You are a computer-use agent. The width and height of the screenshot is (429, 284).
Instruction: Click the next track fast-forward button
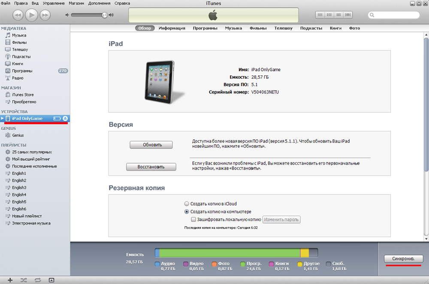click(x=45, y=15)
